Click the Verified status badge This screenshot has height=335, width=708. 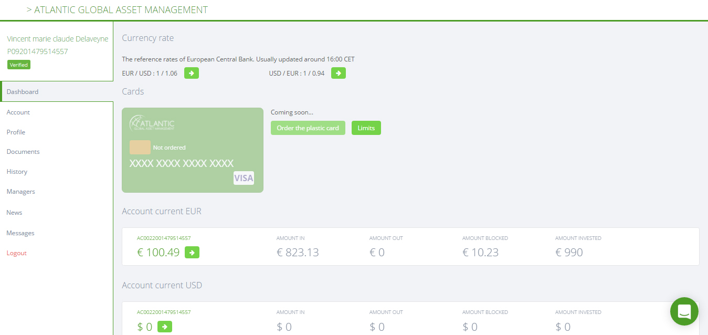19,65
